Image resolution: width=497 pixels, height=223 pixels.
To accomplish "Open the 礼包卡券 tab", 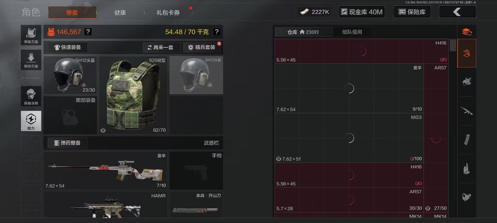I will 168,12.
